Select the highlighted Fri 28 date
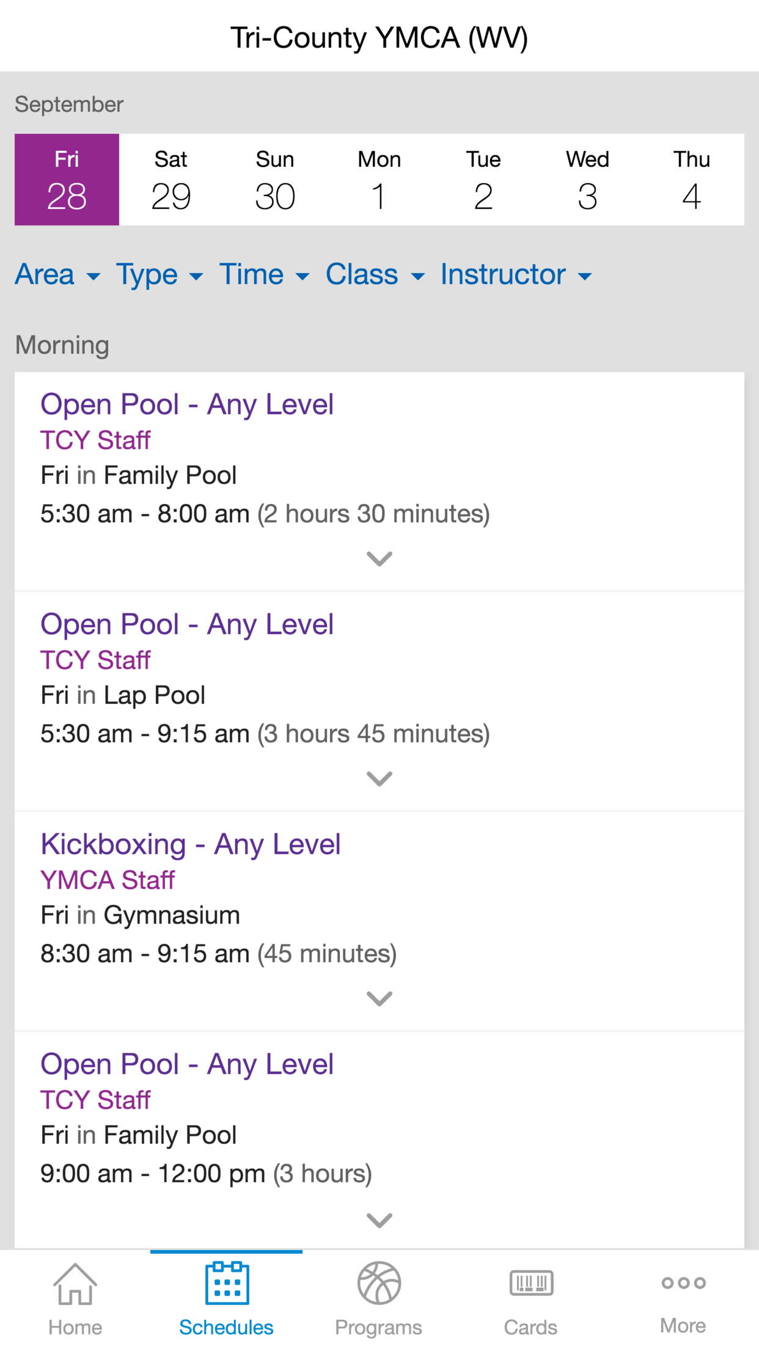 point(67,180)
